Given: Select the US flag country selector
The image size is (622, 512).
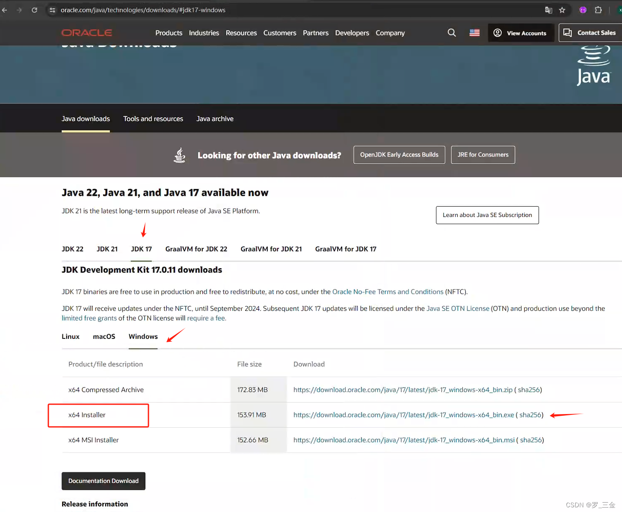Looking at the screenshot, I should point(474,33).
